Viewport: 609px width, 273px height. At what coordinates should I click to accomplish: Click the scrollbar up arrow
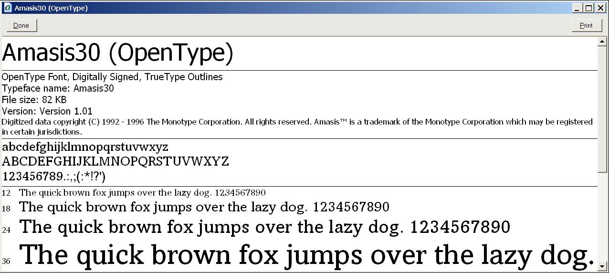tap(602, 42)
